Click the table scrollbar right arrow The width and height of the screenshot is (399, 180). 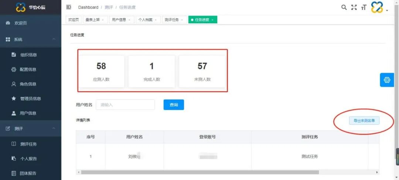pyautogui.click(x=377, y=172)
